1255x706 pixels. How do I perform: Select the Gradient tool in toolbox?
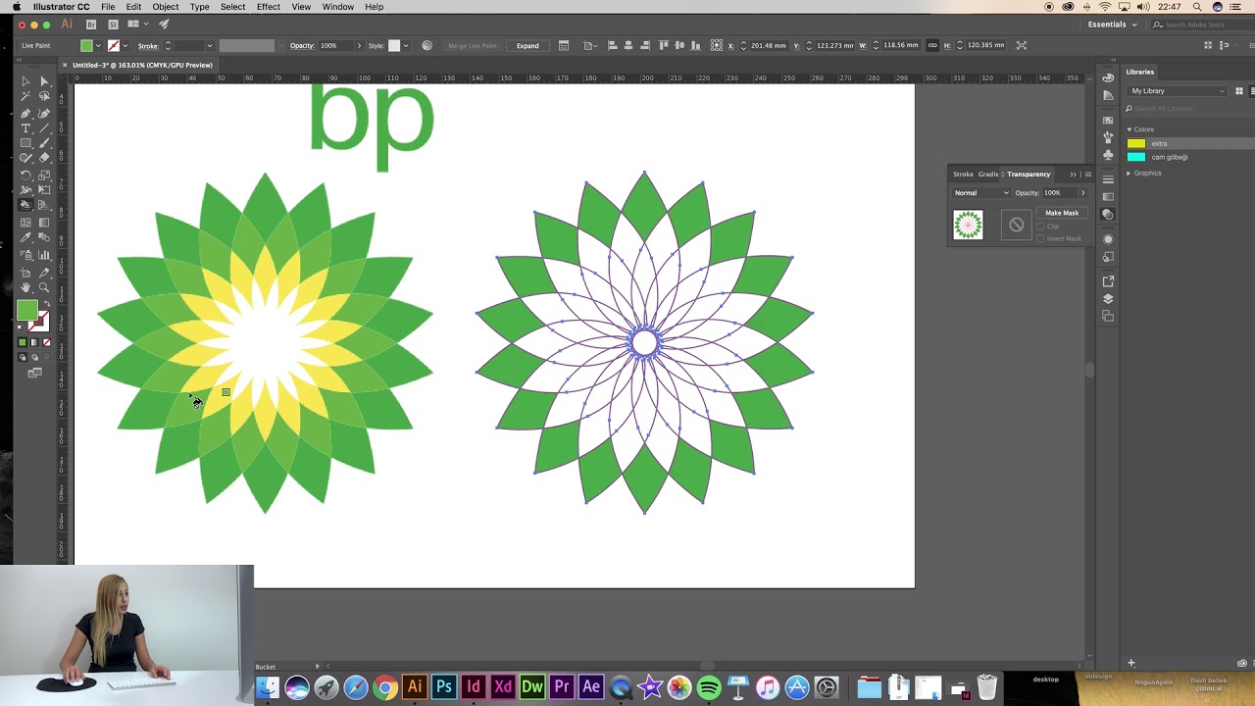43,222
